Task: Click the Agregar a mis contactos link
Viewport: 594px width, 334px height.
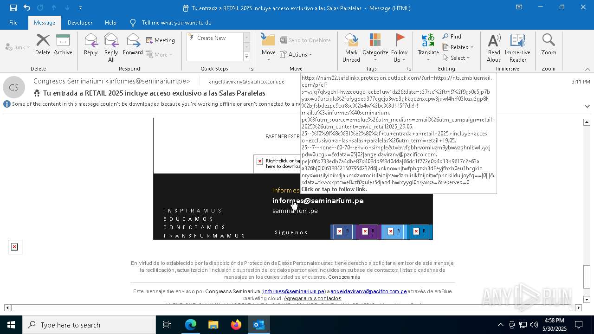Action: (312, 298)
